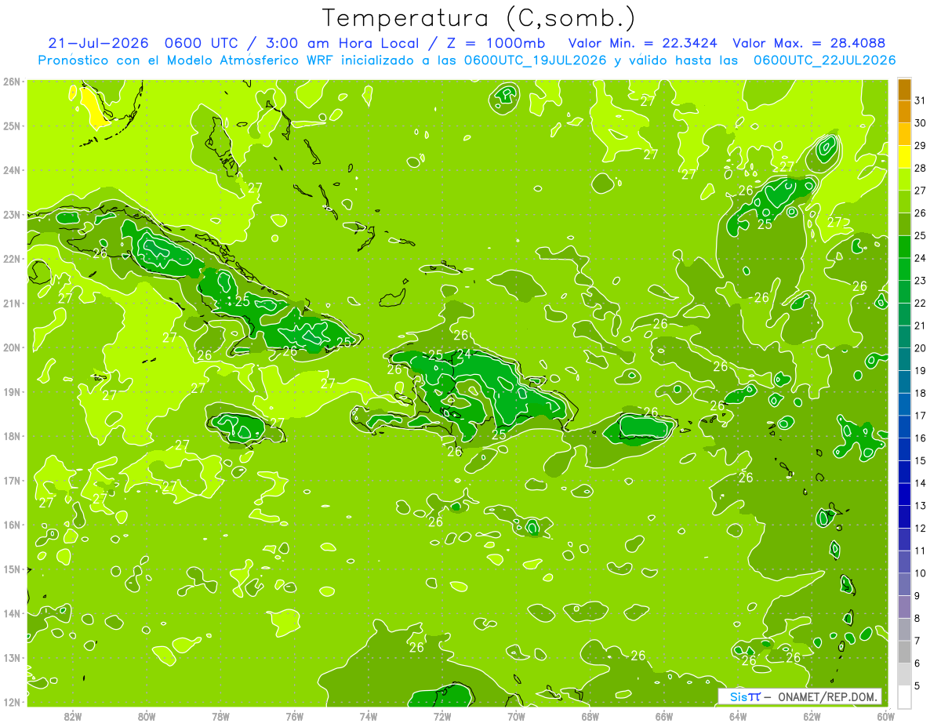Click the '72W' longitude axis label

point(442,716)
